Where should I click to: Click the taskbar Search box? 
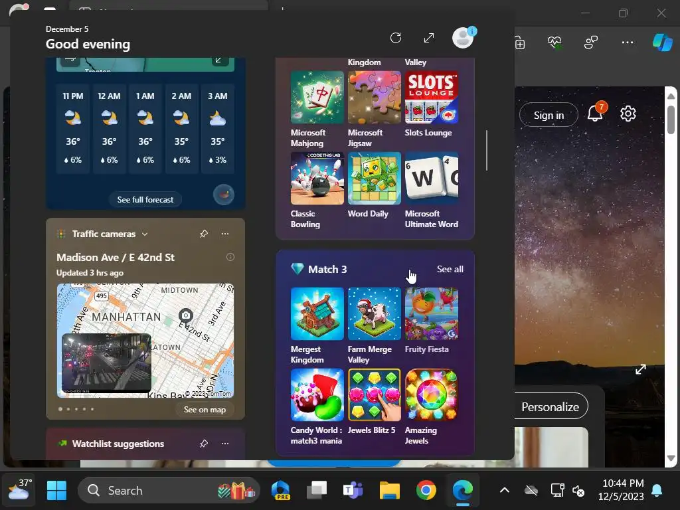point(168,491)
